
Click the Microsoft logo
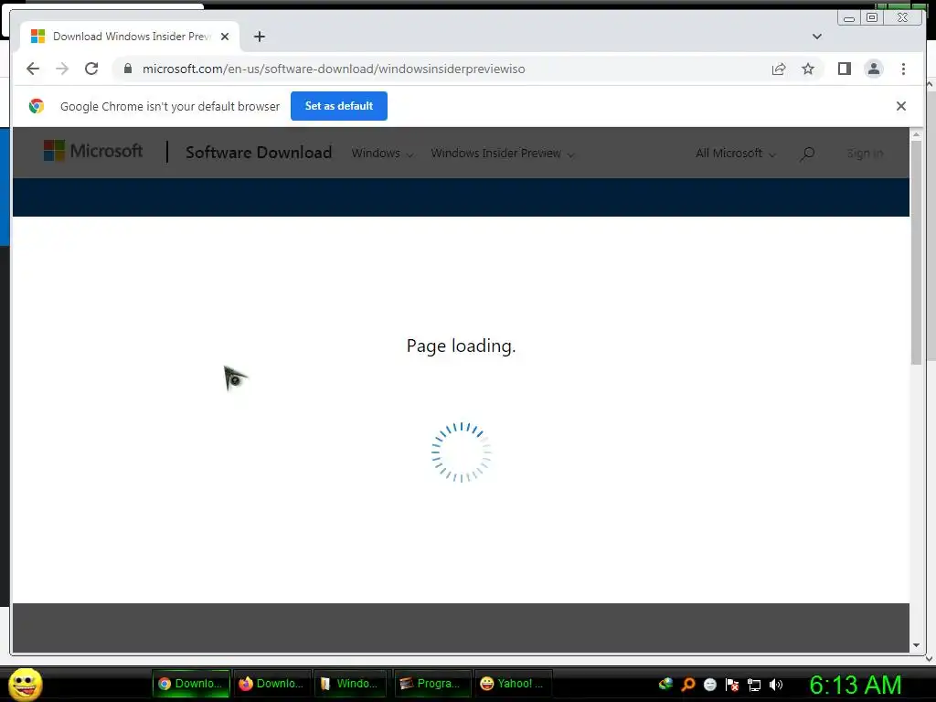pyautogui.click(x=93, y=151)
